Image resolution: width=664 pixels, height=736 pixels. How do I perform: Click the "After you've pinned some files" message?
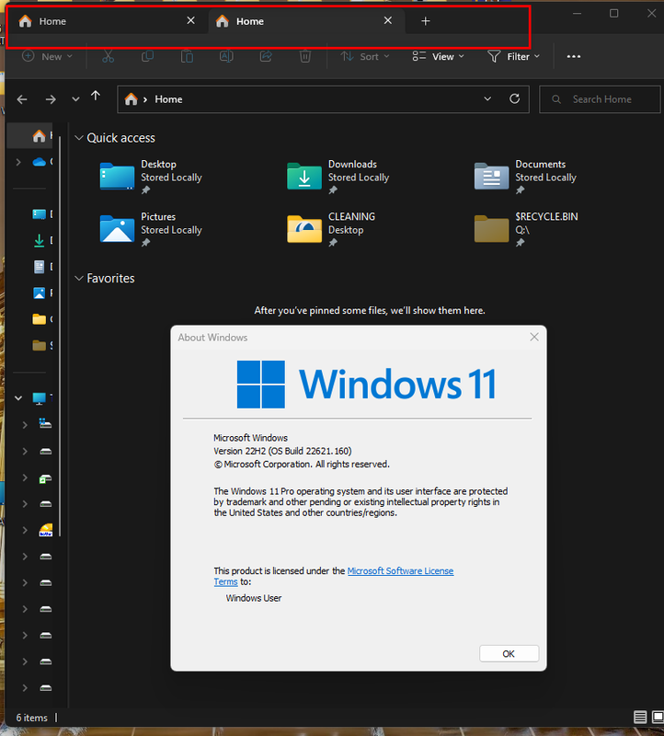tap(370, 310)
